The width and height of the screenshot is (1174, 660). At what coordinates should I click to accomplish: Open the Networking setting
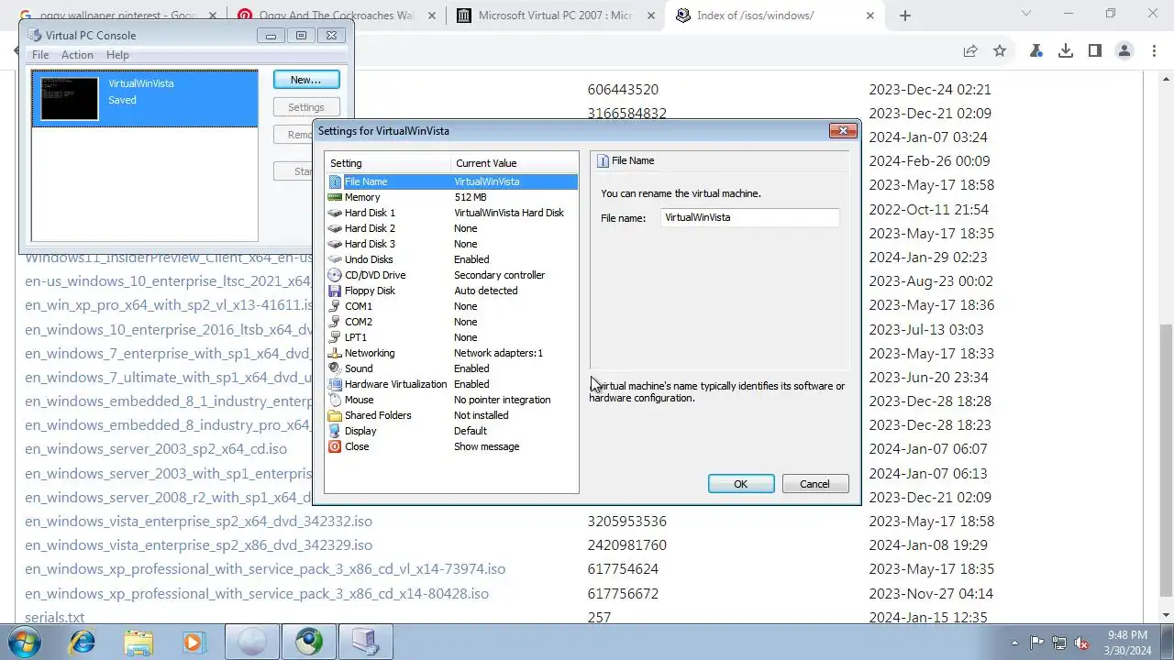451,353
